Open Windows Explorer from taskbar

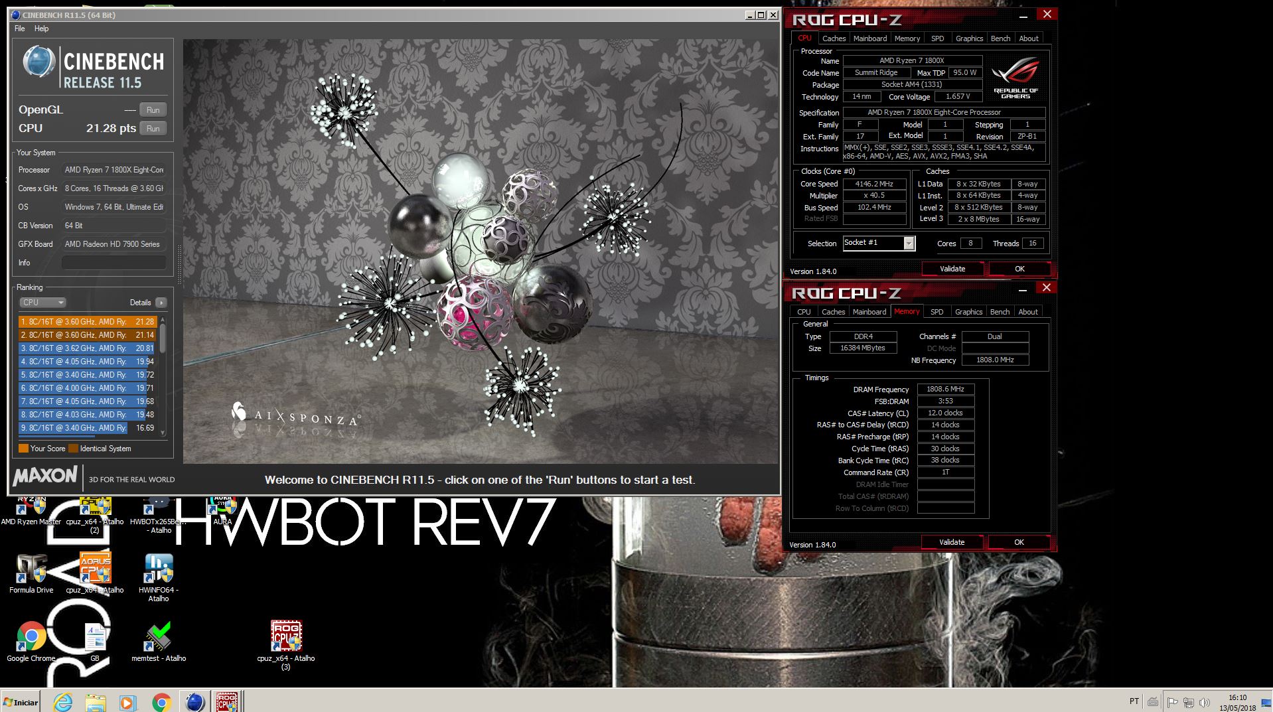(96, 701)
